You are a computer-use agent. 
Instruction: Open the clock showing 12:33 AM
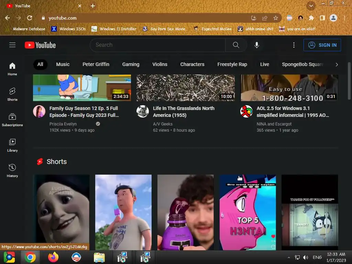click(336, 257)
